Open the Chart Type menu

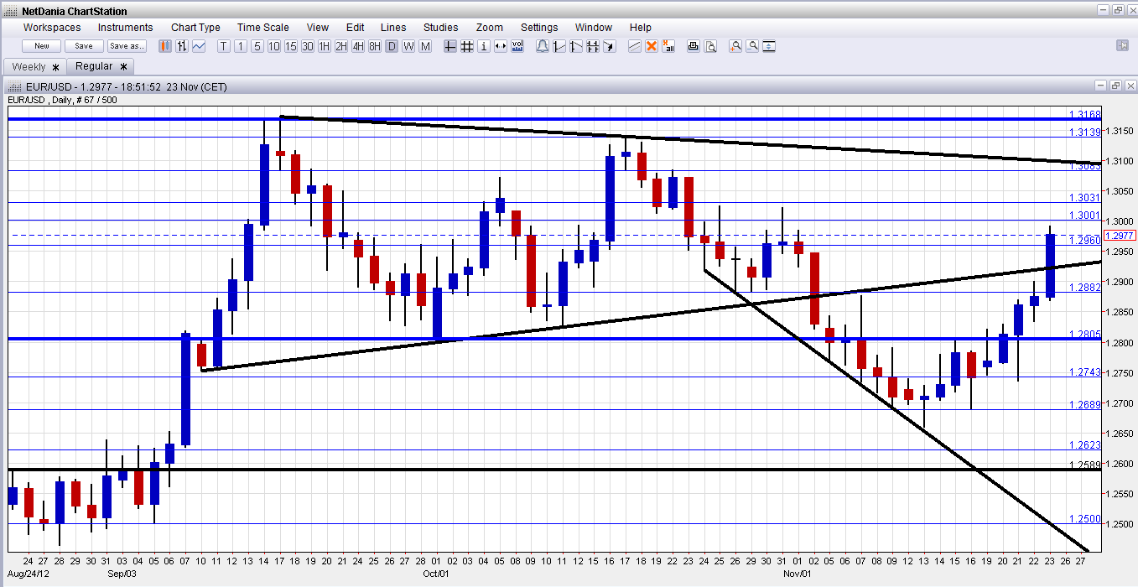click(195, 28)
